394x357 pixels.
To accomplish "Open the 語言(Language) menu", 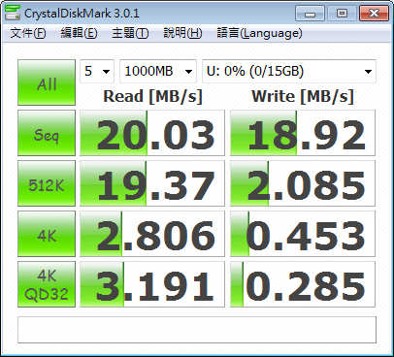I will (259, 33).
